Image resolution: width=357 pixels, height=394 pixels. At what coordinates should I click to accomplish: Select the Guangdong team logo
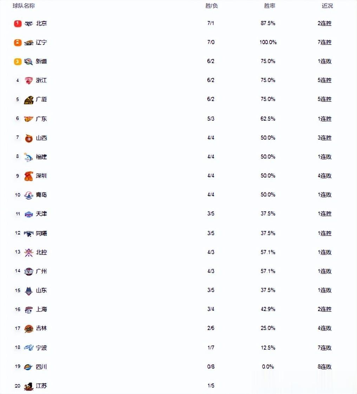click(29, 119)
